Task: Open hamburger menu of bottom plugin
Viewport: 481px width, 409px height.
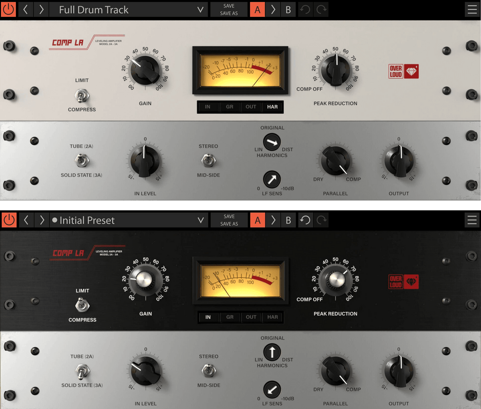Action: [472, 220]
